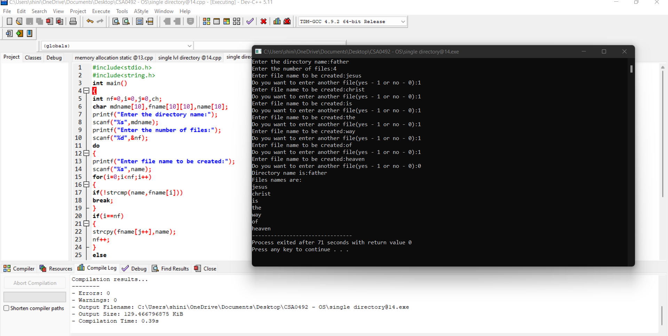Viewport: 668px width, 336px height.
Task: Open the Find dialog with the magnifier icon
Action: click(116, 21)
